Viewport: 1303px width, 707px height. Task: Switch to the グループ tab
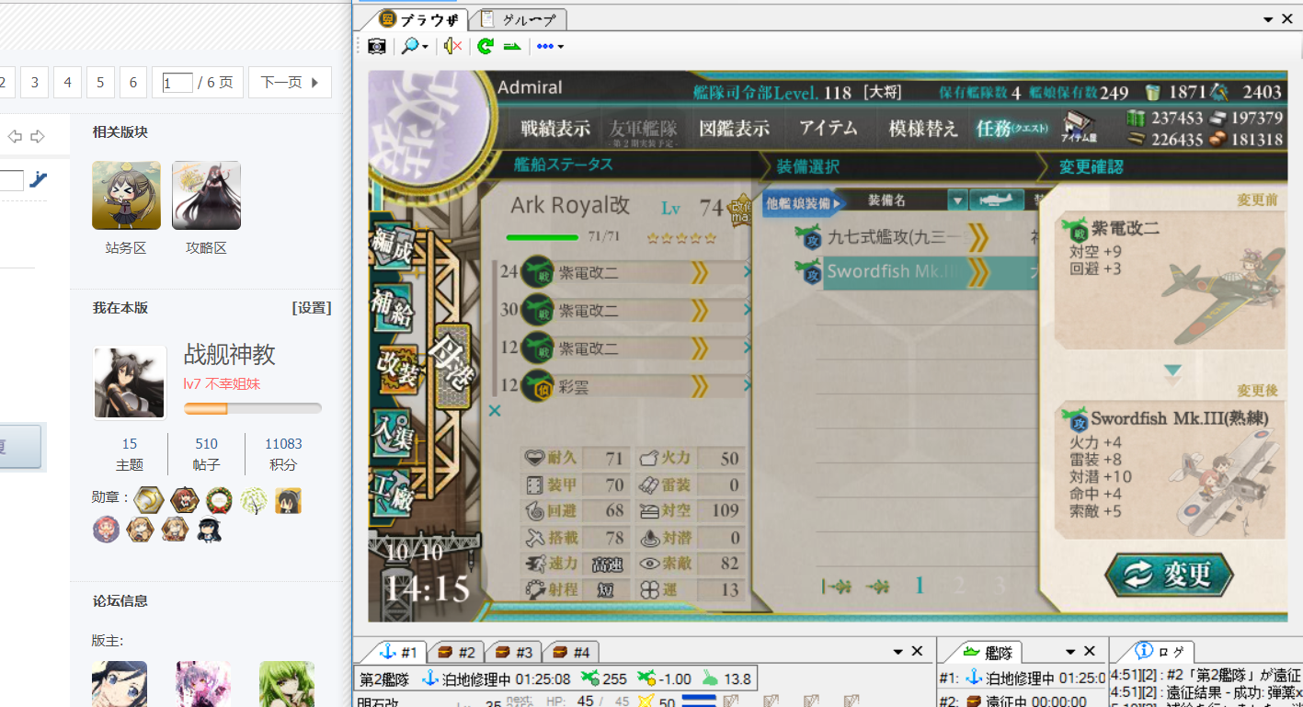click(x=520, y=19)
